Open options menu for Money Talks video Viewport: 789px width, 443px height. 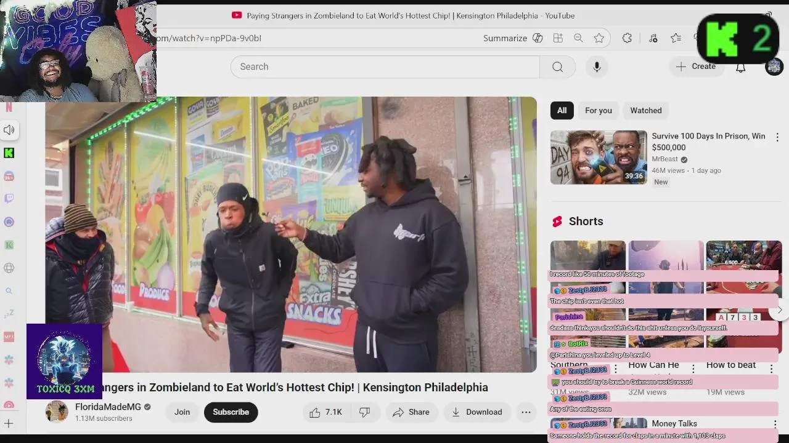775,425
